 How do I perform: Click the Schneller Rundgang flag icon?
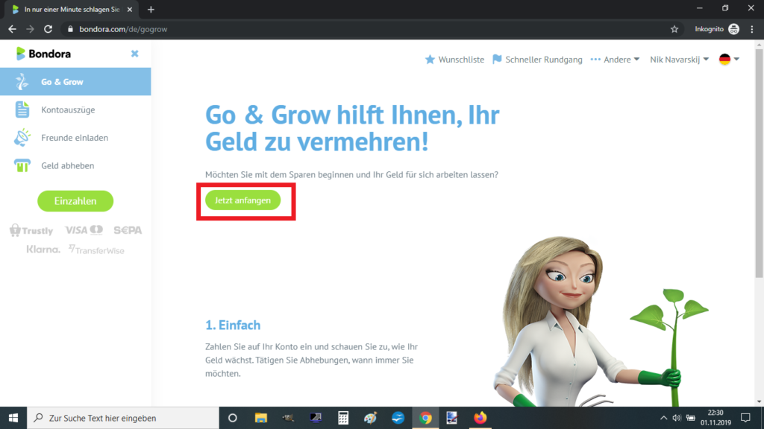[x=497, y=60]
